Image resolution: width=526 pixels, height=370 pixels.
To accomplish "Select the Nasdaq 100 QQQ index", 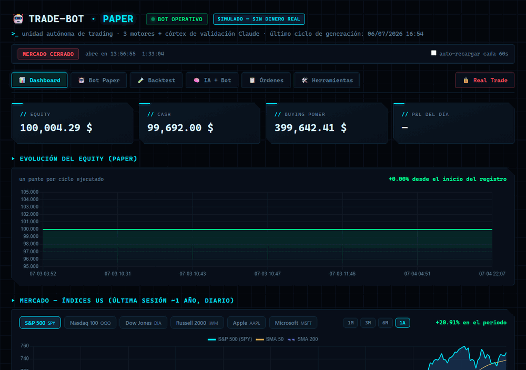I will (x=90, y=323).
